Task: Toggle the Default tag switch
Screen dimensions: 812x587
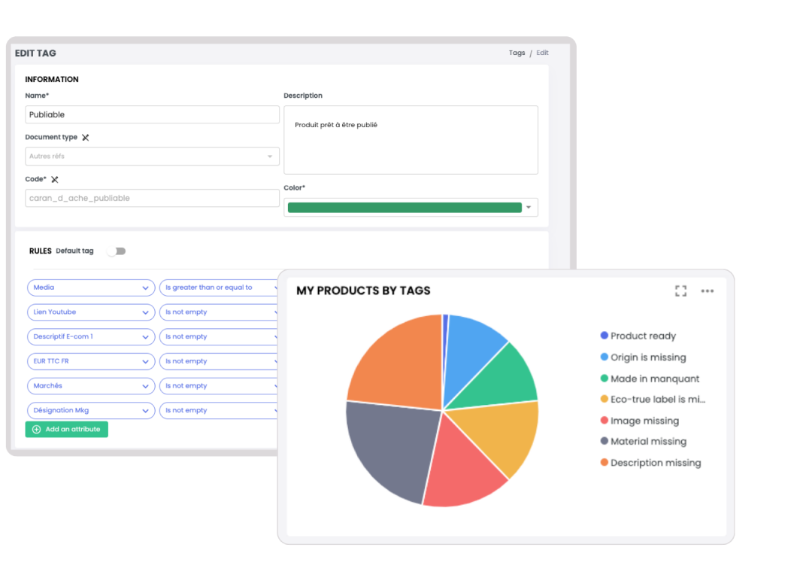Action: click(x=117, y=251)
